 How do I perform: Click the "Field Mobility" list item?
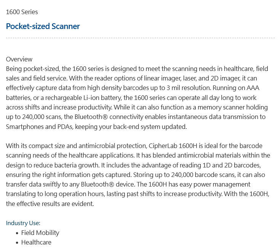coord(40,233)
